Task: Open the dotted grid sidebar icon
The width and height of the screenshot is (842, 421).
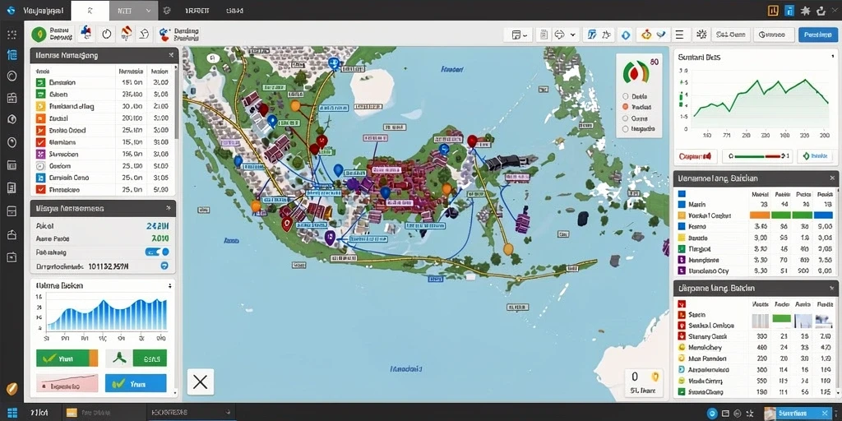Action: (12, 35)
